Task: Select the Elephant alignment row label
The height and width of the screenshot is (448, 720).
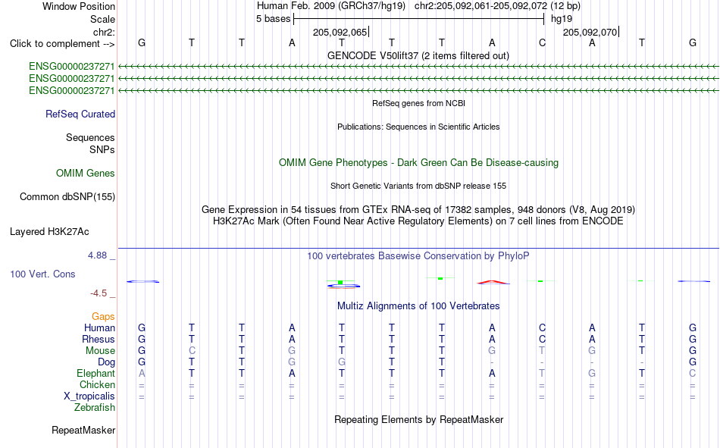Action: pyautogui.click(x=95, y=373)
